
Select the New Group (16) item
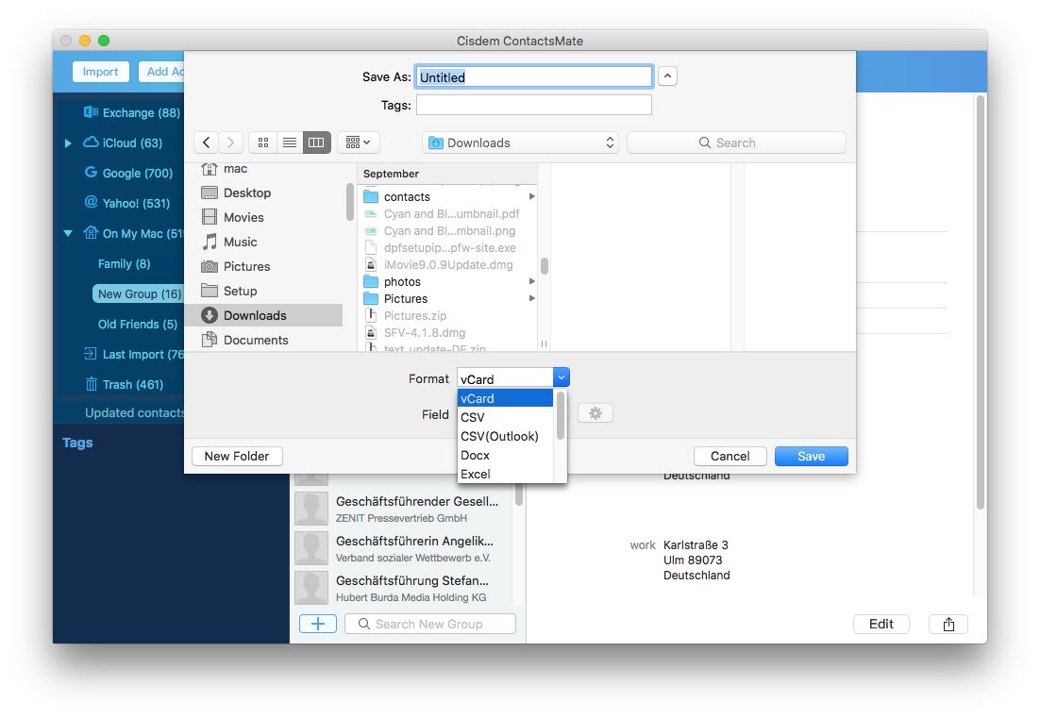tap(138, 293)
